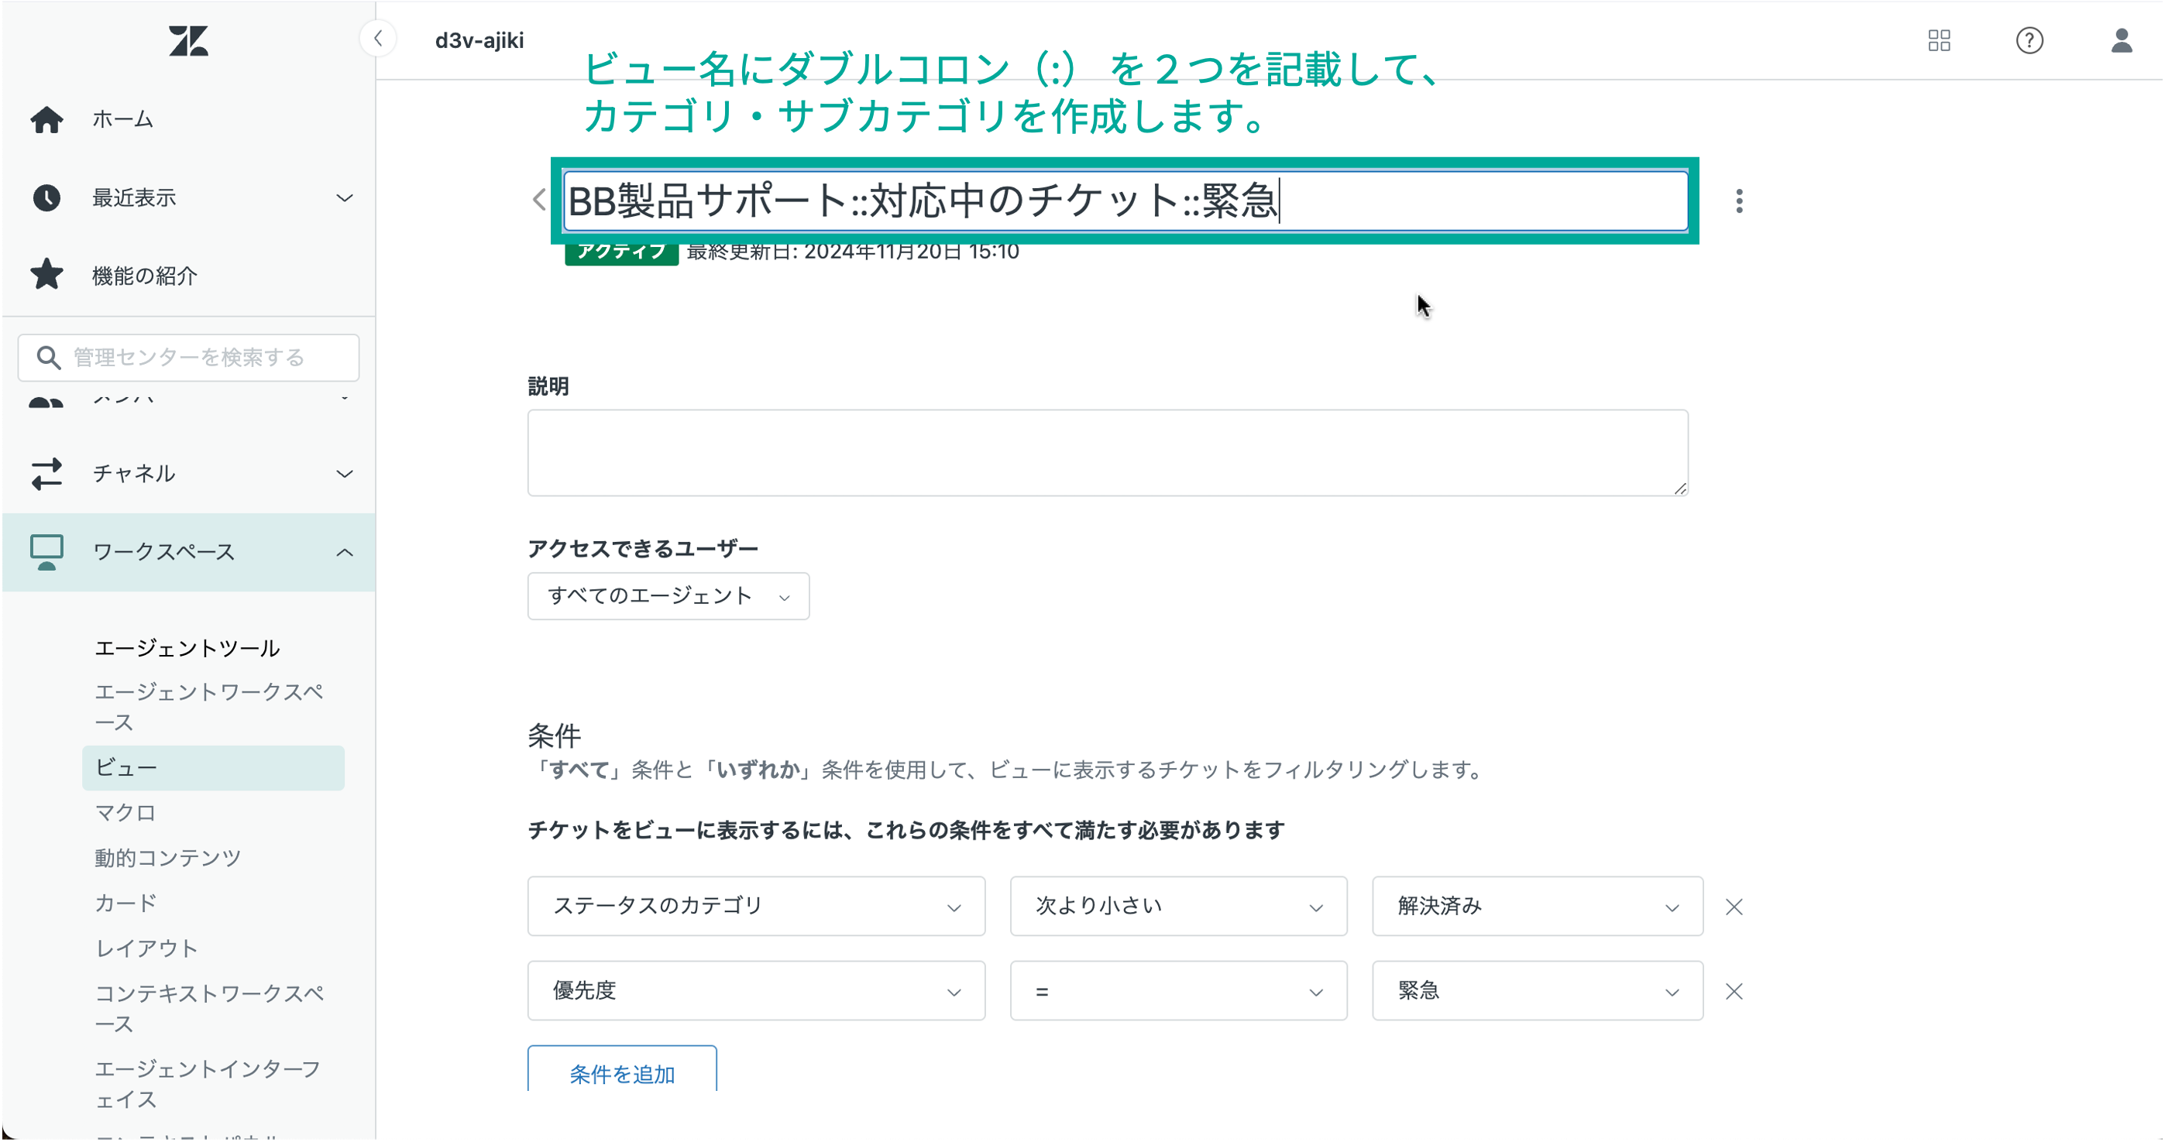Select エージェントインターフェイス in sidebar

pos(207,1085)
